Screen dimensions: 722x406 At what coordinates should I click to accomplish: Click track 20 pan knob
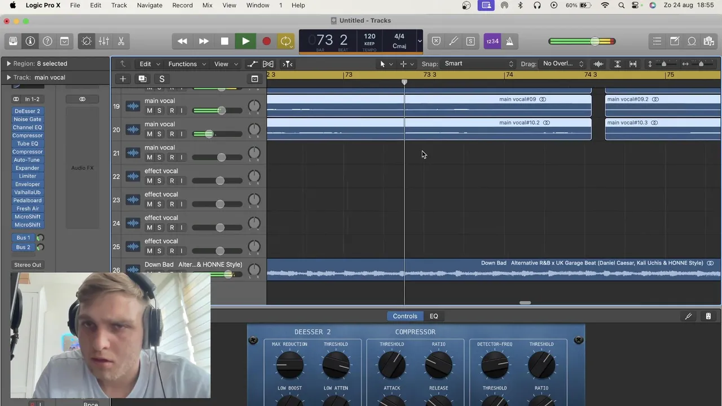tap(254, 130)
